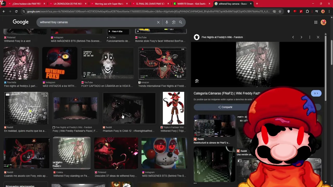Click the address bar URL
This screenshot has width=333, height=187.
(148, 11)
